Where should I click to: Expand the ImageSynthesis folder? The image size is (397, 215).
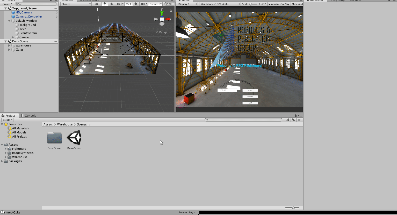(5, 153)
